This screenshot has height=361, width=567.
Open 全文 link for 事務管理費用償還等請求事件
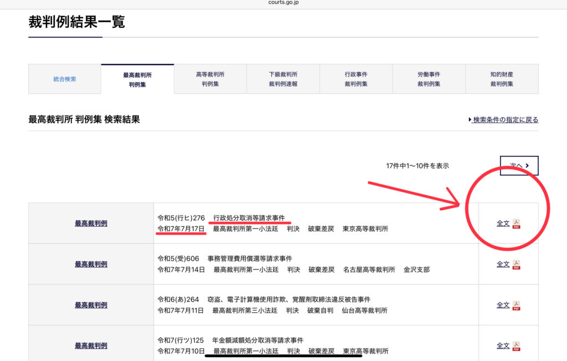click(503, 265)
